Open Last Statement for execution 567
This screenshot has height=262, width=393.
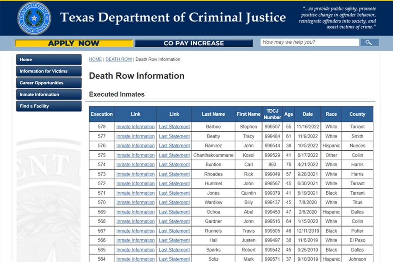pyautogui.click(x=174, y=231)
